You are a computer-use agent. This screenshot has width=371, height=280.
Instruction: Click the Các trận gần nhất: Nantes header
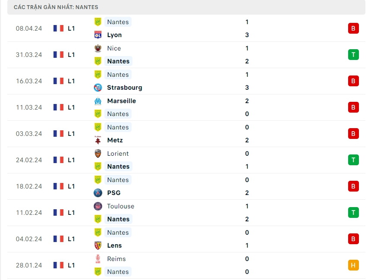point(56,7)
